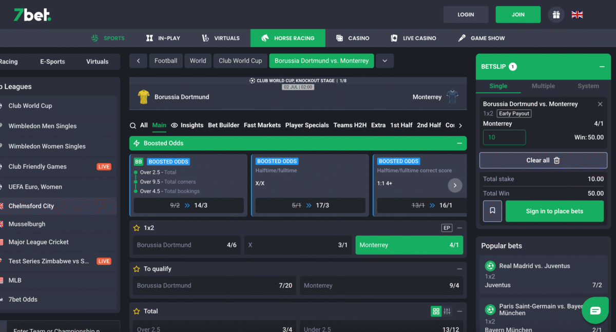616x332 pixels.
Task: Select Horse Racing navigation tab
Action: click(288, 38)
